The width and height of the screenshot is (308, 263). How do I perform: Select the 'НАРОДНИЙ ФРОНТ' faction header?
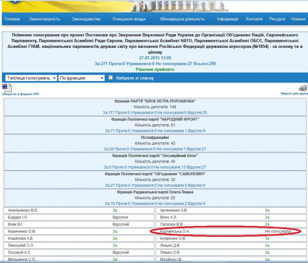(x=155, y=119)
